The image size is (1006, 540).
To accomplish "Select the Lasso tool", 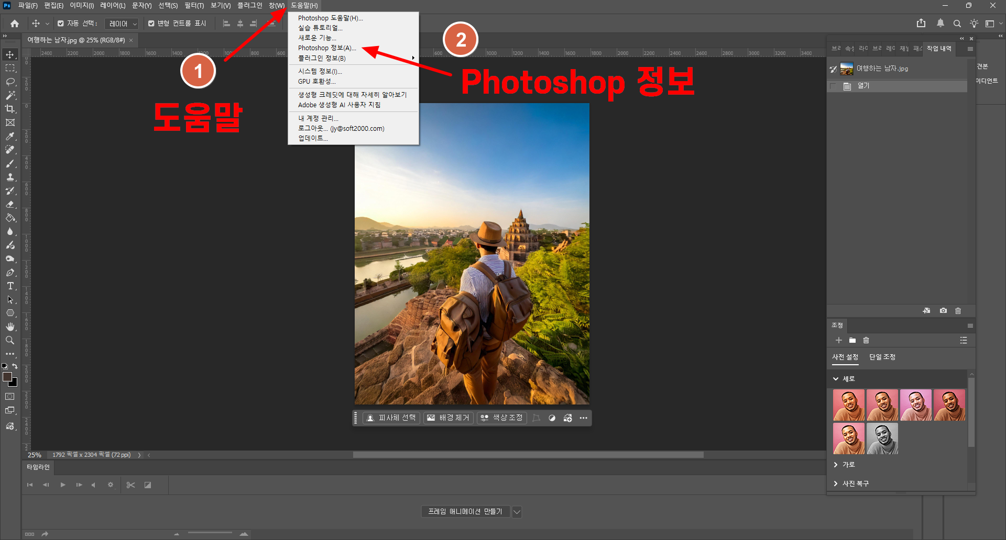I will tap(10, 82).
